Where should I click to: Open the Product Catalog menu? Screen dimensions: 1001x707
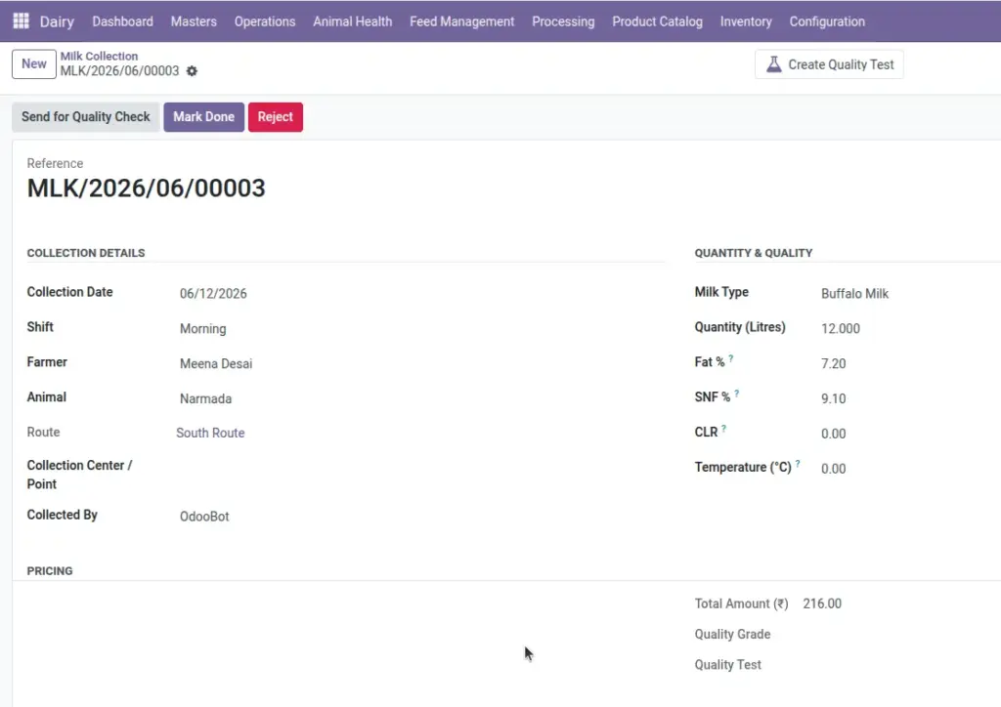click(658, 21)
